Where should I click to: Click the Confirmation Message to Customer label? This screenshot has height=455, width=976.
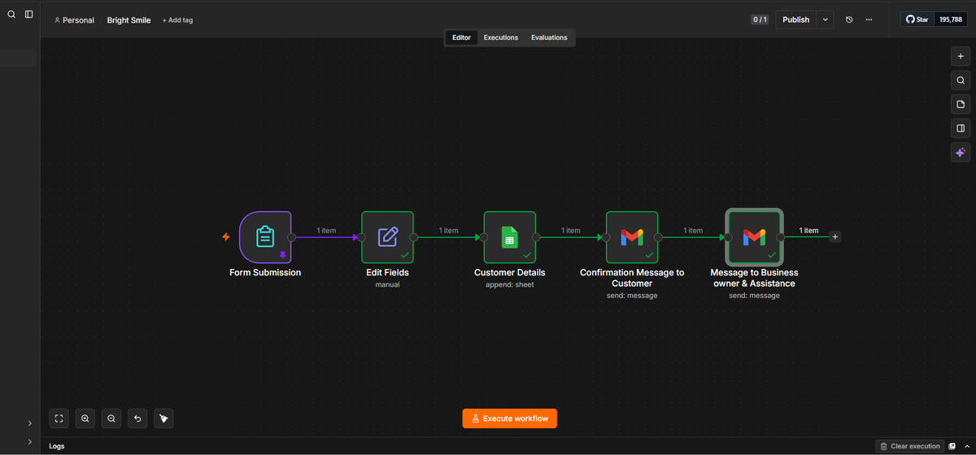632,278
